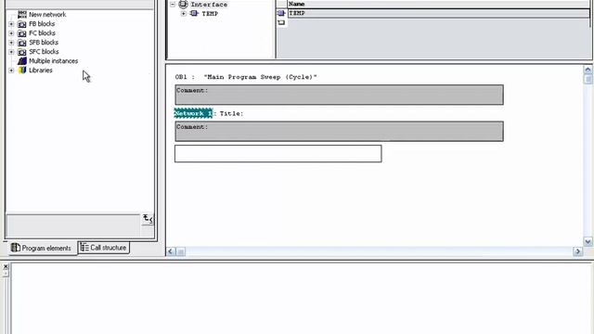Click the OB1 block comment field
Viewport: 594px width, 334px height.
pos(339,95)
